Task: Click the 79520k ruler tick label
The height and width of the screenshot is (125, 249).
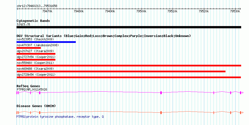Action: click(204, 11)
